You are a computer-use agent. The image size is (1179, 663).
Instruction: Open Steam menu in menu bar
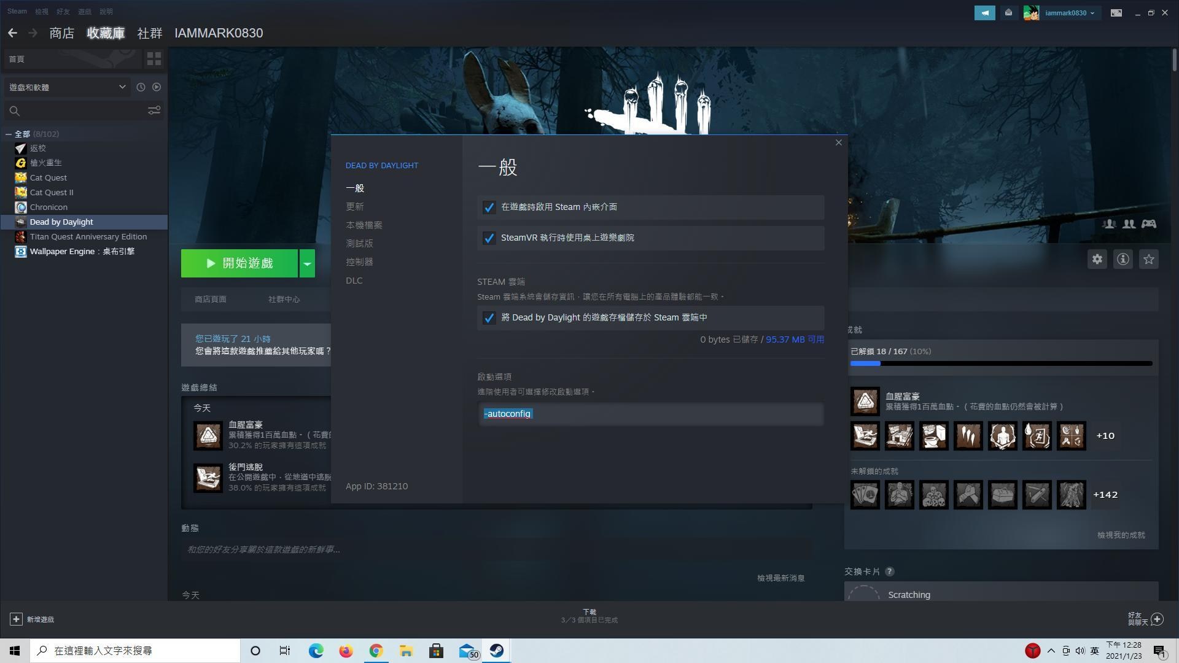17,11
